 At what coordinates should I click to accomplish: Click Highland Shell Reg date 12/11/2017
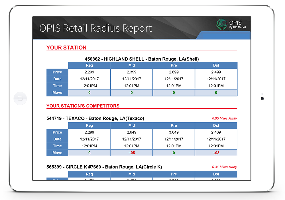[89, 79]
